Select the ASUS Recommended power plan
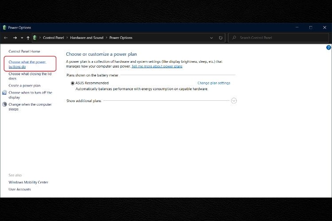Image resolution: width=332 pixels, height=221 pixels. pos(73,83)
